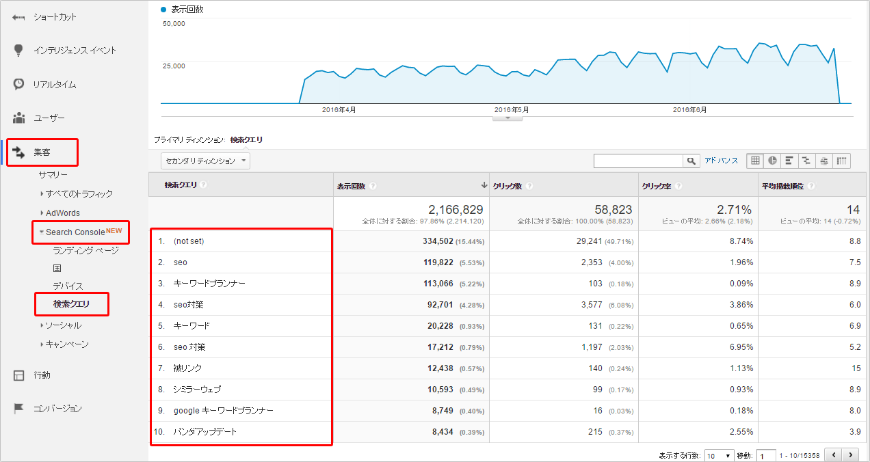Click the キーワードプランナー query row

point(209,284)
